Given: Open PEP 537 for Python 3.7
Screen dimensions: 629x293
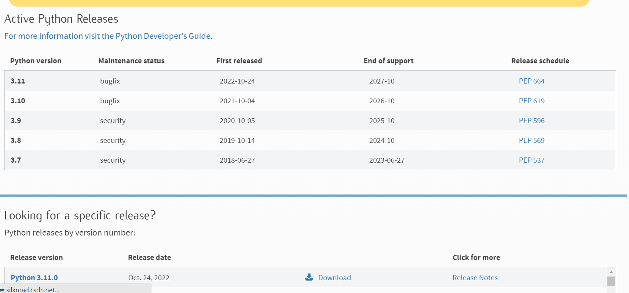Looking at the screenshot, I should coord(531,160).
